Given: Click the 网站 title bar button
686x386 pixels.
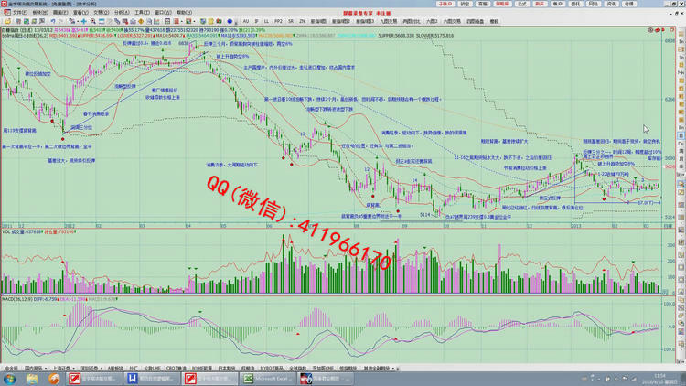Looking at the screenshot, I should click(594, 4).
